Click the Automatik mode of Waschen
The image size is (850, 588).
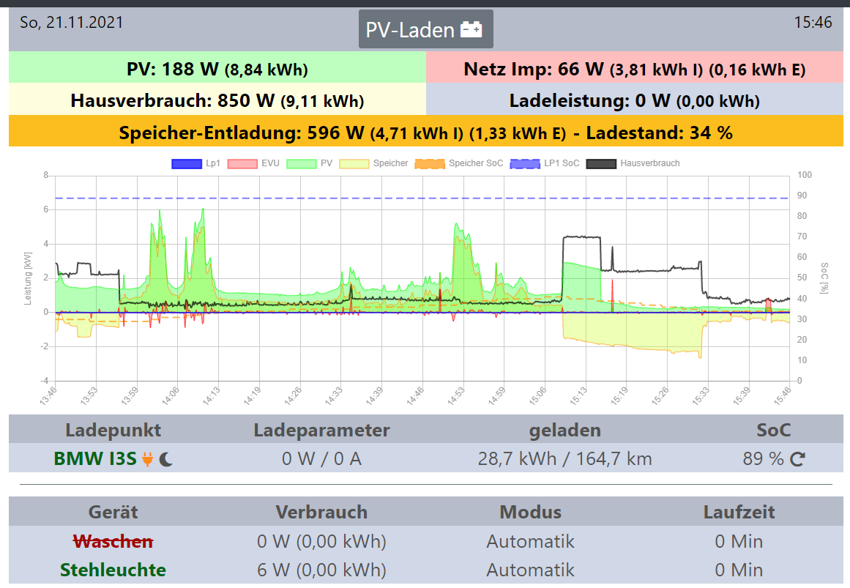[530, 541]
